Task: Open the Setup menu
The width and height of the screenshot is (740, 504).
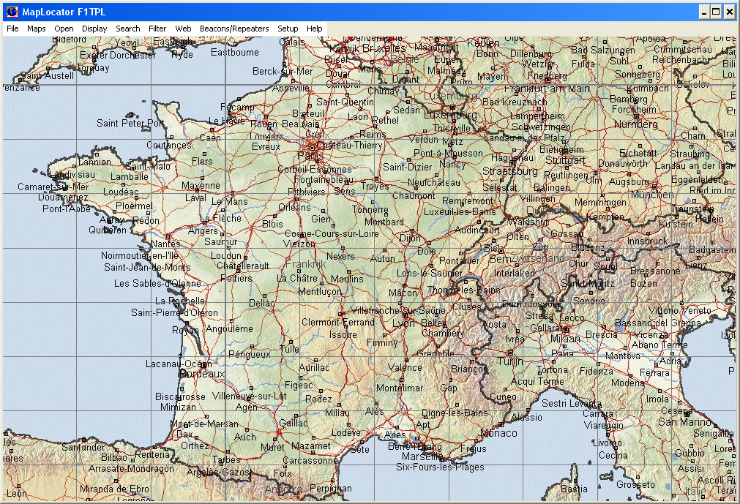Action: click(x=288, y=29)
